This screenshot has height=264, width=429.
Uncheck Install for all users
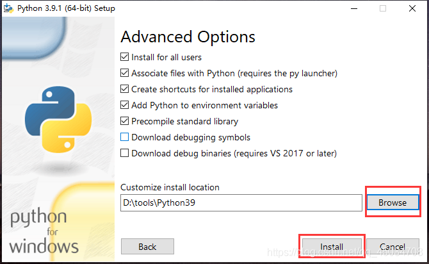pyautogui.click(x=124, y=57)
